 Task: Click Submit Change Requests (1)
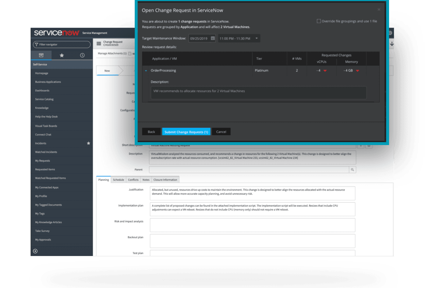coord(186,132)
